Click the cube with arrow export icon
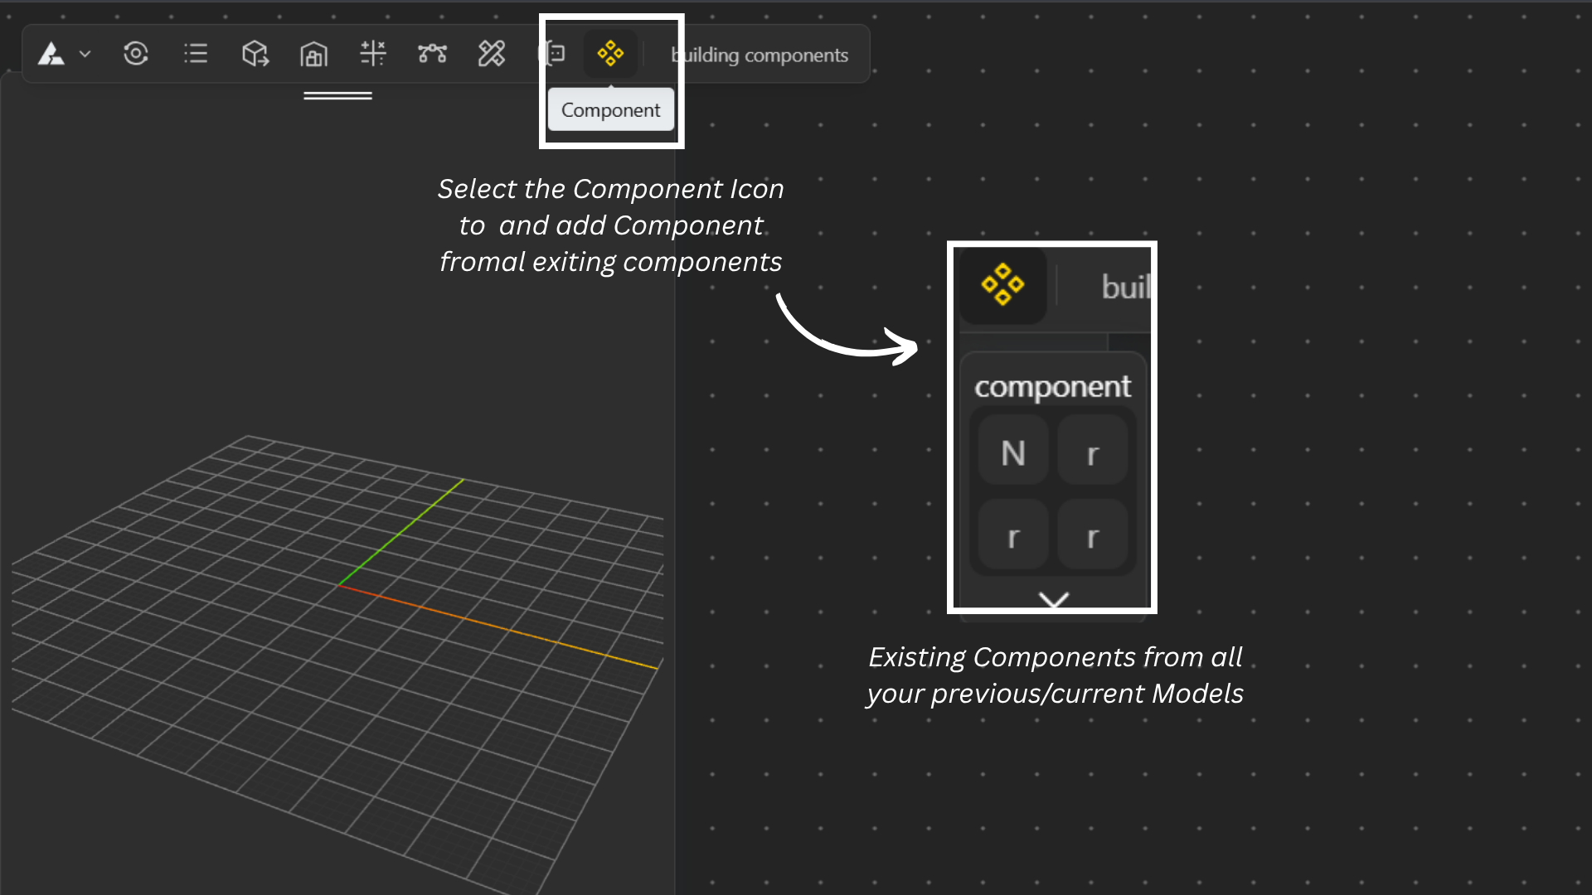Screen dimensions: 1592x895 [255, 55]
